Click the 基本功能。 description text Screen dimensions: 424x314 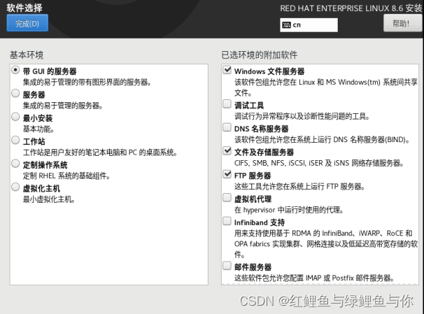click(x=38, y=129)
